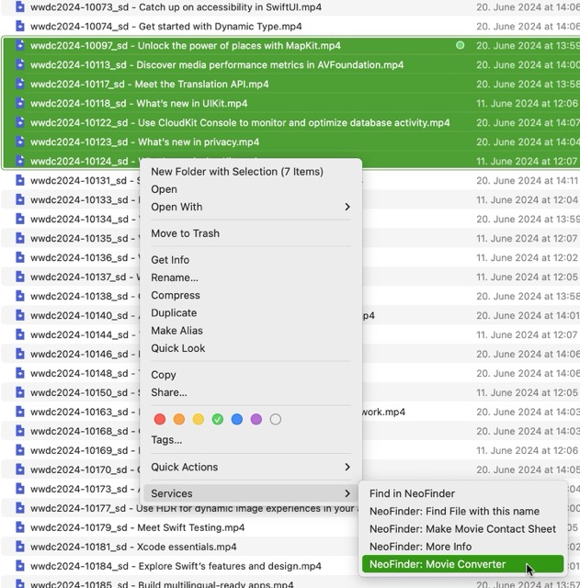Select Move to Trash from the context menu
The image size is (580, 588).
click(185, 233)
